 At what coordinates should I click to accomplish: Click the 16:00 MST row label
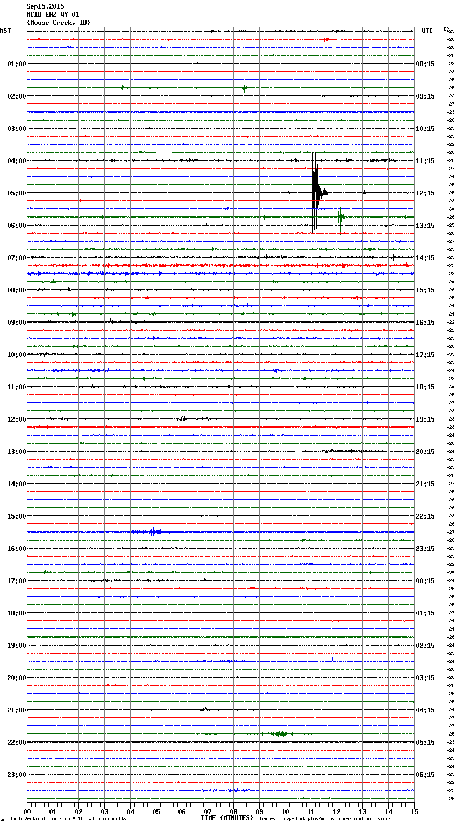point(16,549)
